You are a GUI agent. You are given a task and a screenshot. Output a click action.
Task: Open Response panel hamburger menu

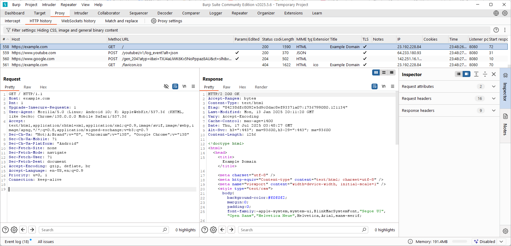(393, 86)
